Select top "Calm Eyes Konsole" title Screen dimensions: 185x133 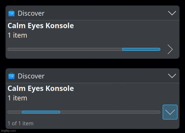pyautogui.click(x=41, y=26)
